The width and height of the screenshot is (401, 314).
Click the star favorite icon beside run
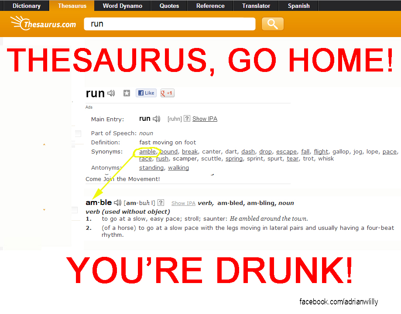[x=127, y=93]
